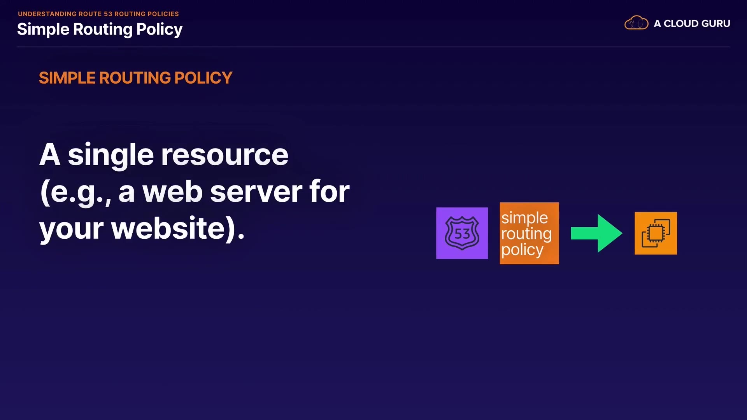Click the word "your" in the body text
Viewport: 747px width, 420px height.
[71, 228]
